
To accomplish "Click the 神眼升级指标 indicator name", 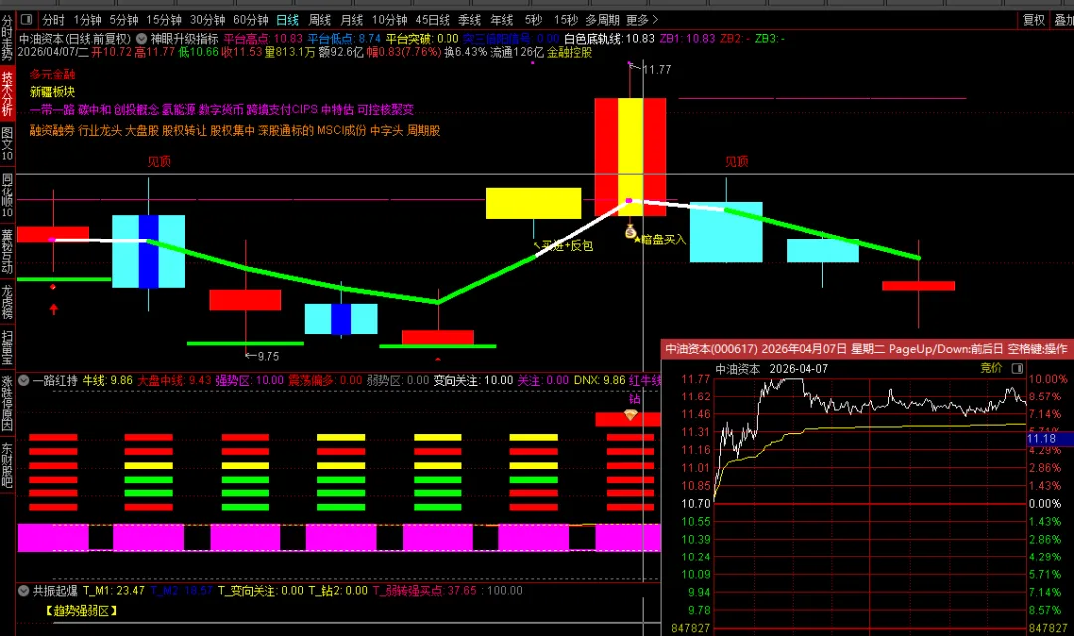I will 184,39.
